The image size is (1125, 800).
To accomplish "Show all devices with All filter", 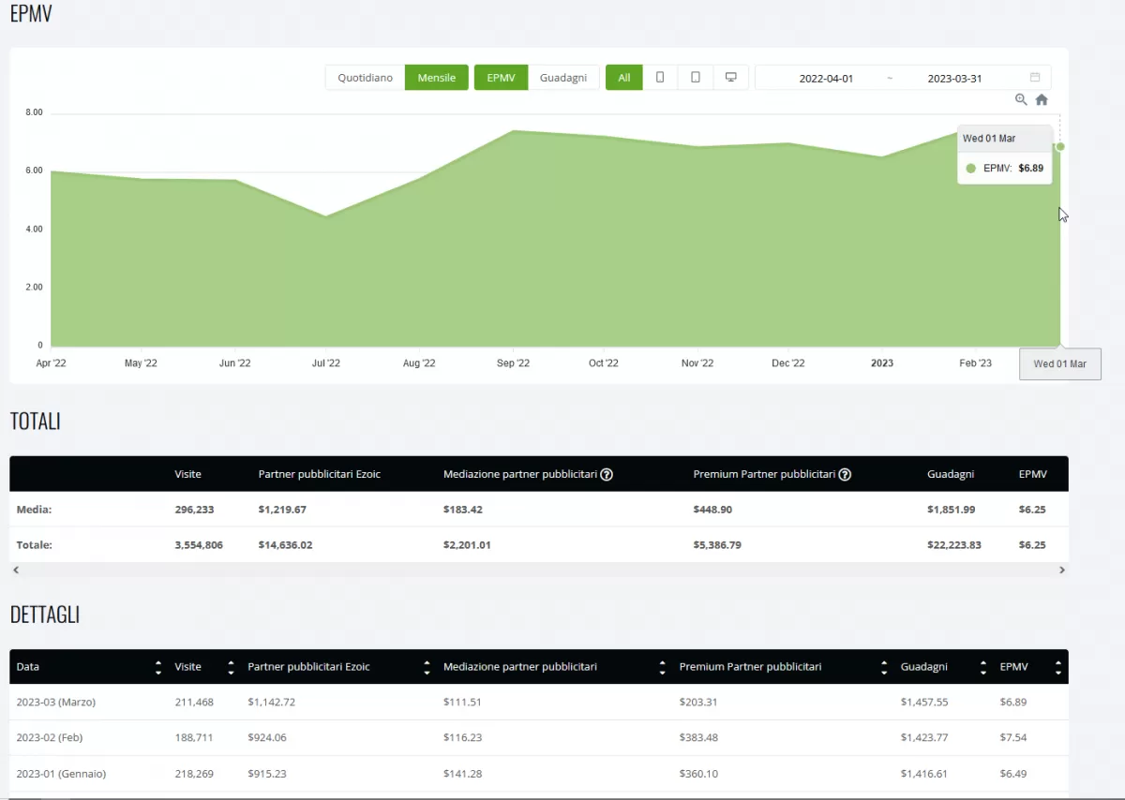I will [x=624, y=78].
